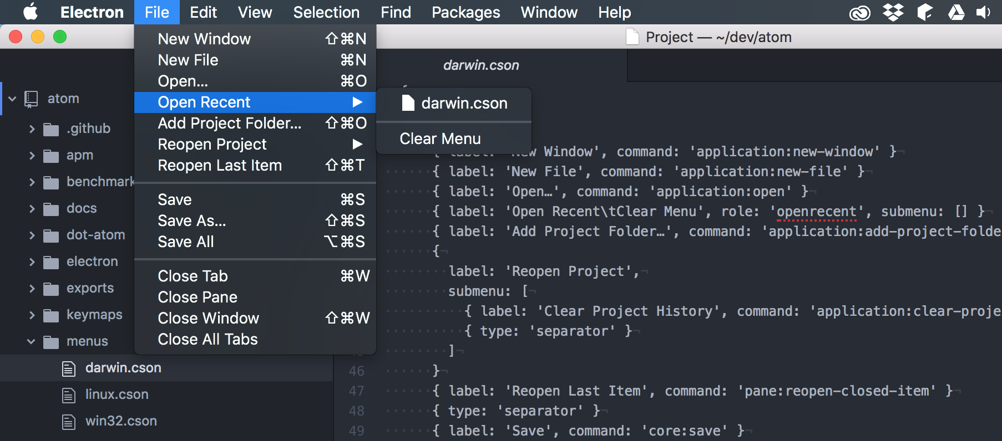Expand the benchmark folder chevron
This screenshot has height=441, width=1002.
tap(32, 182)
